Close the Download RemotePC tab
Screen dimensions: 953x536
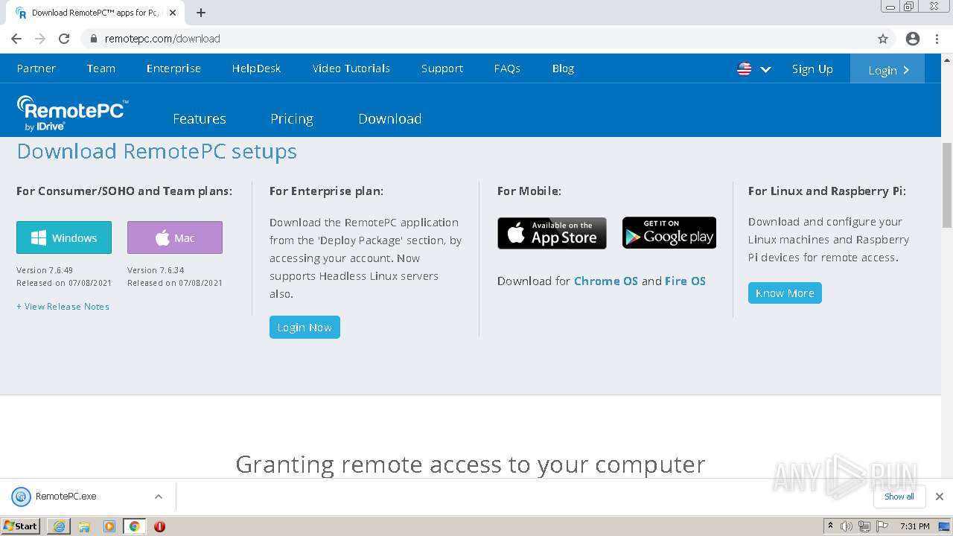(173, 13)
